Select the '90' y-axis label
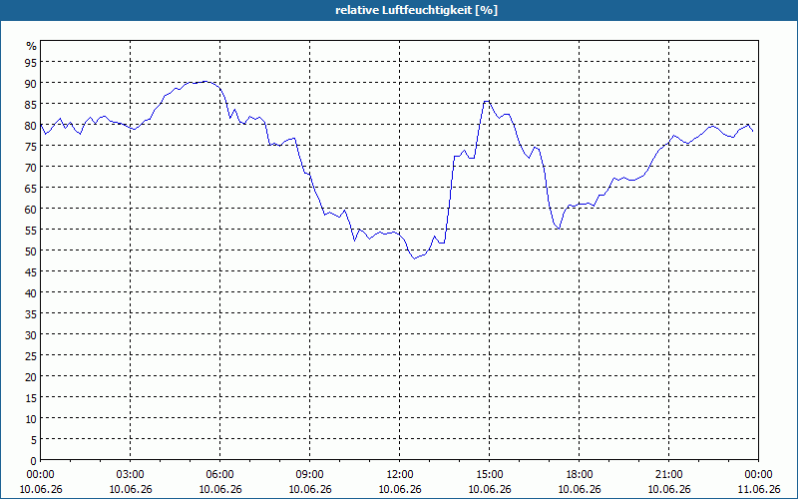Viewport: 798px width, 499px height. (31, 83)
